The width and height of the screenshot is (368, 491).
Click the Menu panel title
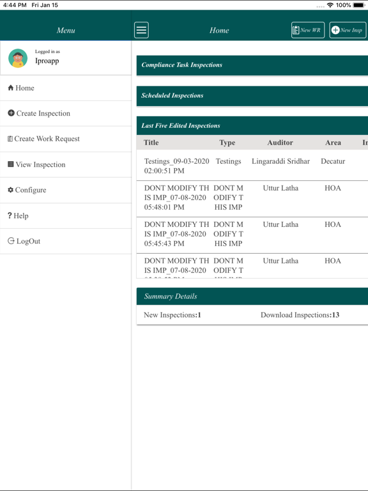pyautogui.click(x=66, y=31)
